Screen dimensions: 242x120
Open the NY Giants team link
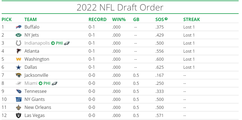tap(35, 99)
